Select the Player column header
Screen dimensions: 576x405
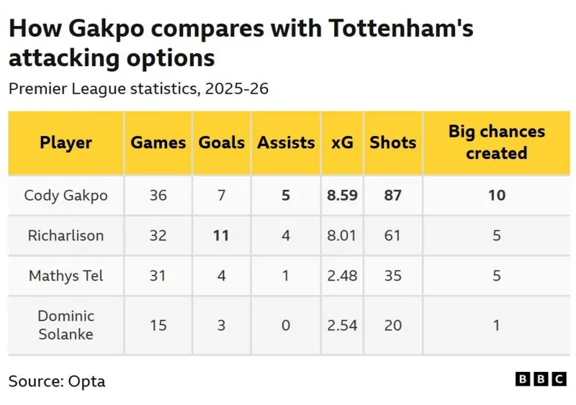click(66, 142)
